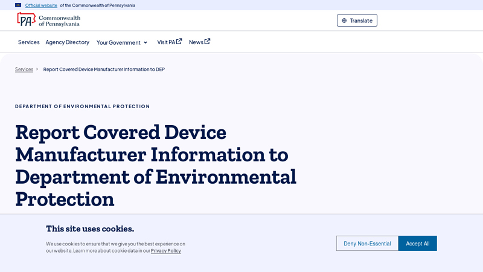Click the 'This site uses cookies.' heading
This screenshot has width=483, height=272.
click(x=90, y=228)
